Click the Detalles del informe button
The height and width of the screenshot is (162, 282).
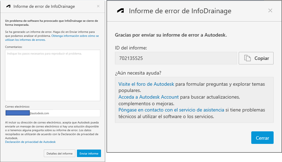coord(59,153)
